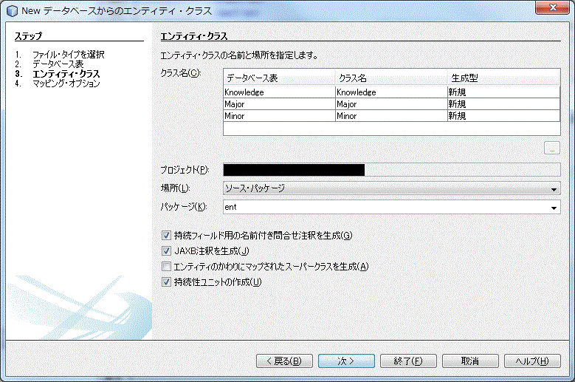The image size is (575, 382).
Task: Click the クラス名 column header
Action: coord(391,78)
